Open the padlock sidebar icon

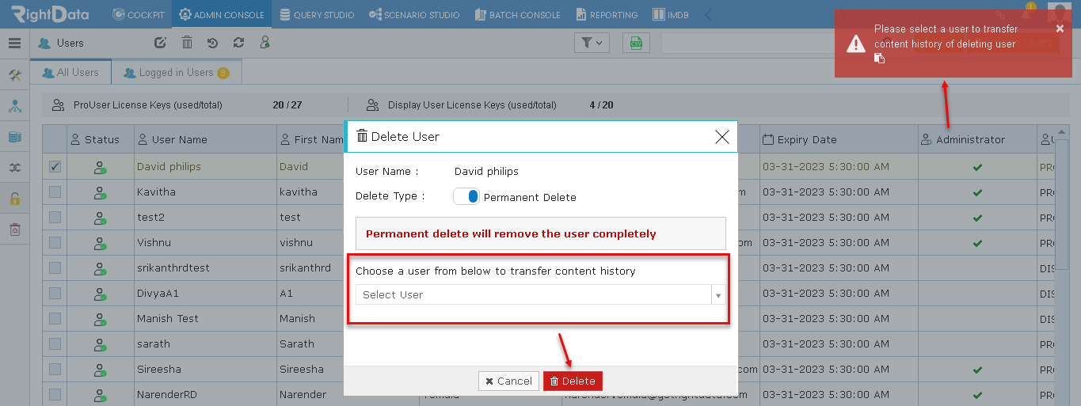click(x=14, y=199)
